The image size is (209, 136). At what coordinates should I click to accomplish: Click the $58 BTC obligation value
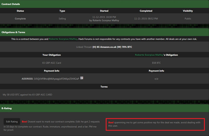click(156, 63)
